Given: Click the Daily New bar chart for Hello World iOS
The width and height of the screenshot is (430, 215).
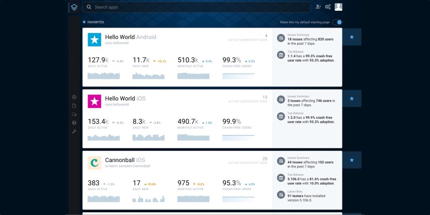Looking at the screenshot, I should [x=149, y=137].
